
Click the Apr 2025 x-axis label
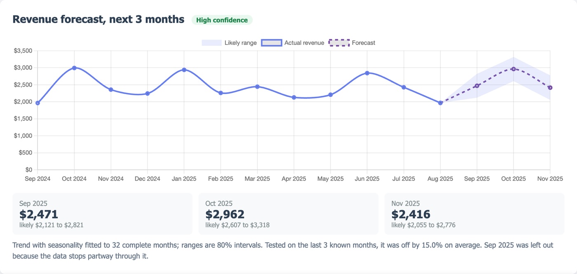click(x=294, y=179)
